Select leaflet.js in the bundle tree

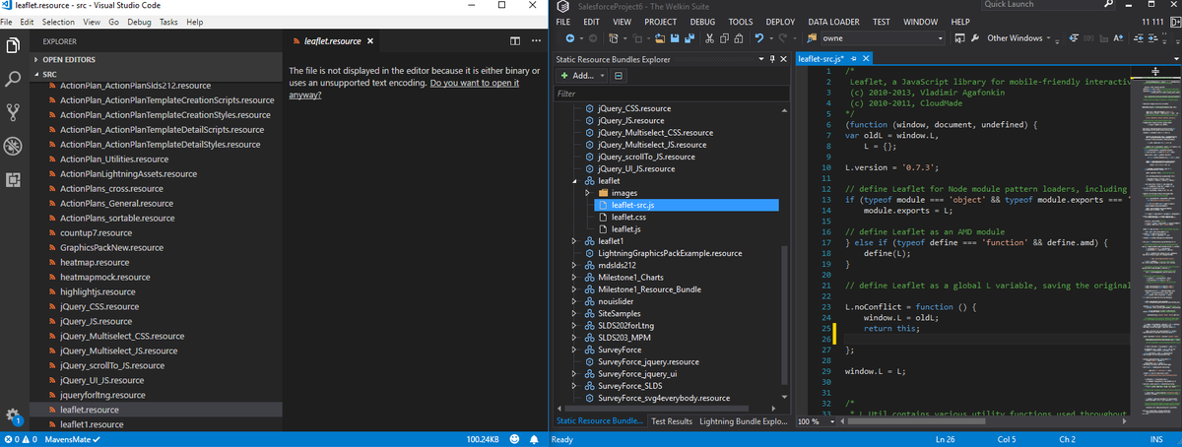(625, 229)
